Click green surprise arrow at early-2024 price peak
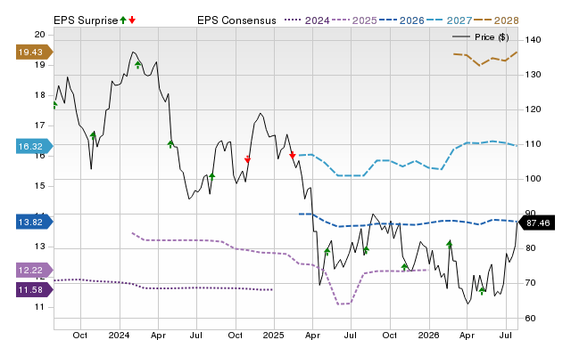 click(137, 65)
